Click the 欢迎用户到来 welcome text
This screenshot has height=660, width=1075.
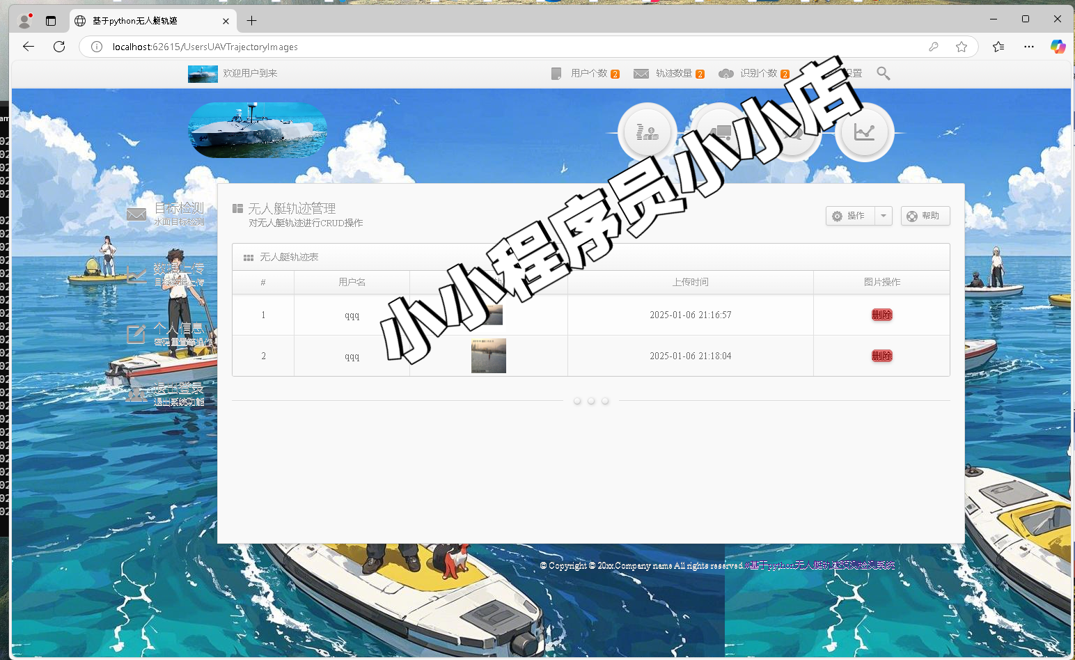point(250,73)
